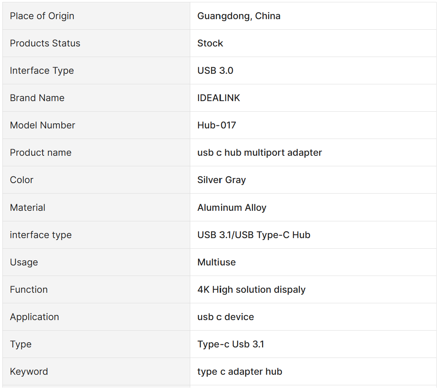
Task: Click the Silver Gray color value
Action: point(221,180)
